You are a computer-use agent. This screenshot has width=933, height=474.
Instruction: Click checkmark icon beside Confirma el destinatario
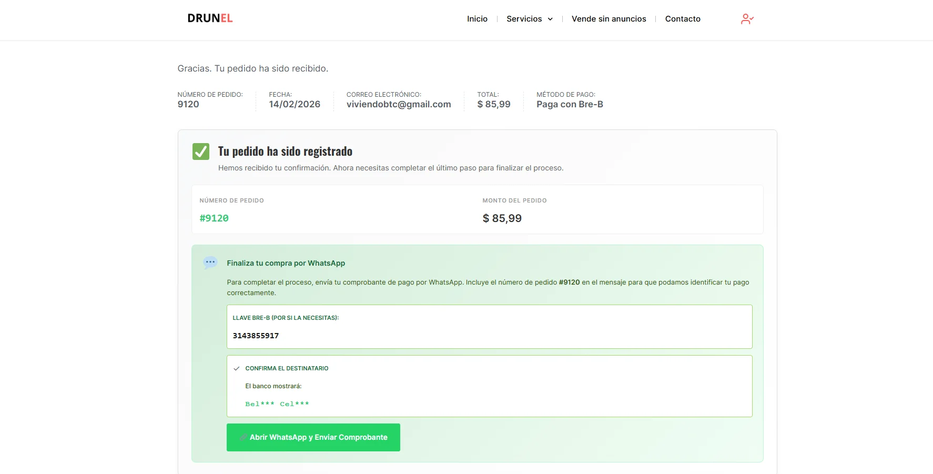[x=237, y=369]
